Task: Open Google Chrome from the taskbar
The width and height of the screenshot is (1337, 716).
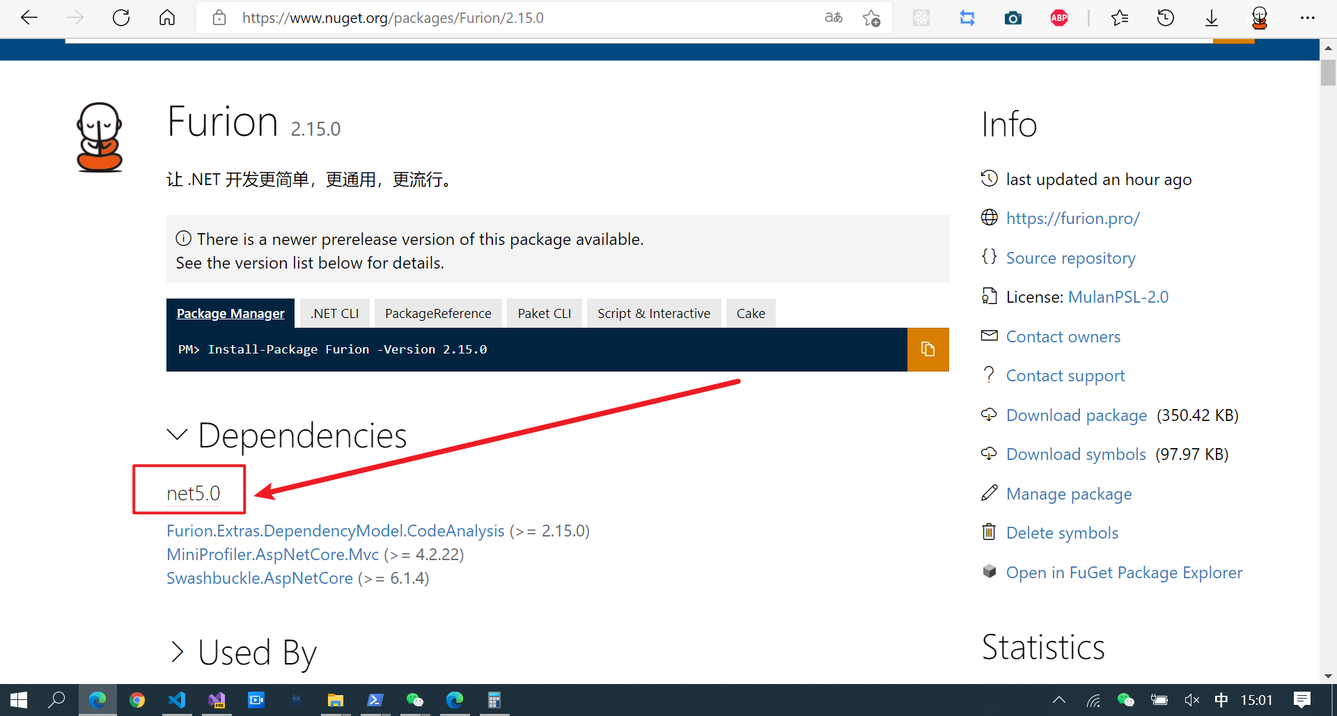Action: click(137, 700)
